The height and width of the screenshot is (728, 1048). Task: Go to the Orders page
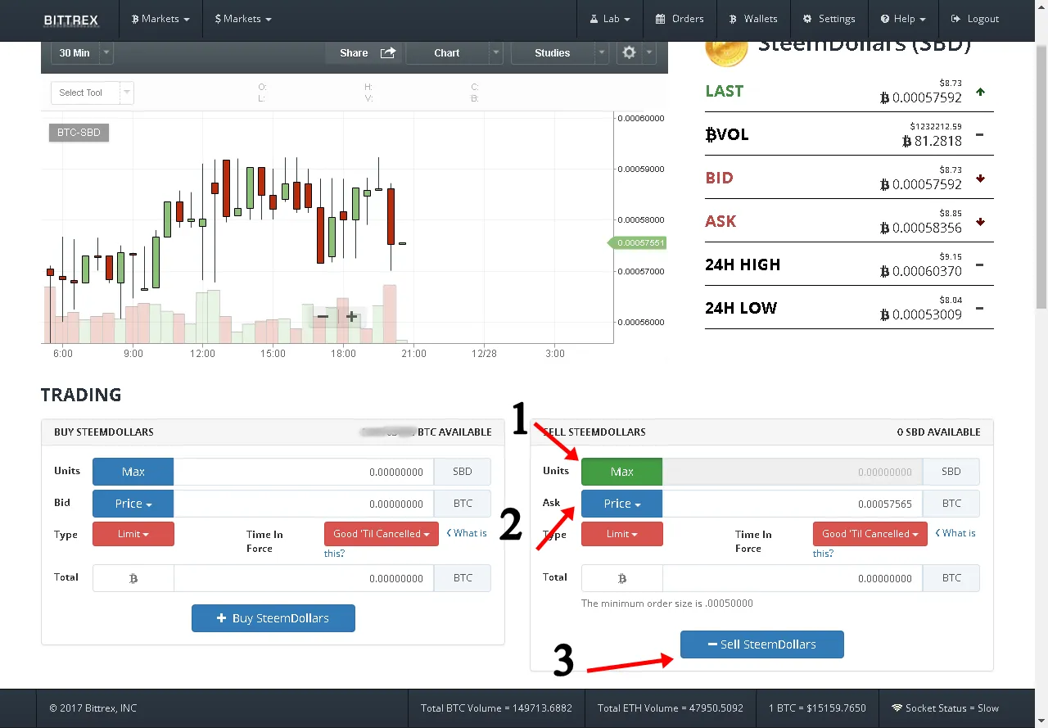(680, 19)
